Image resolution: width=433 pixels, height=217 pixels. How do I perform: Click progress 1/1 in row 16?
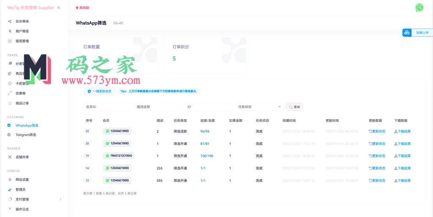203,168
